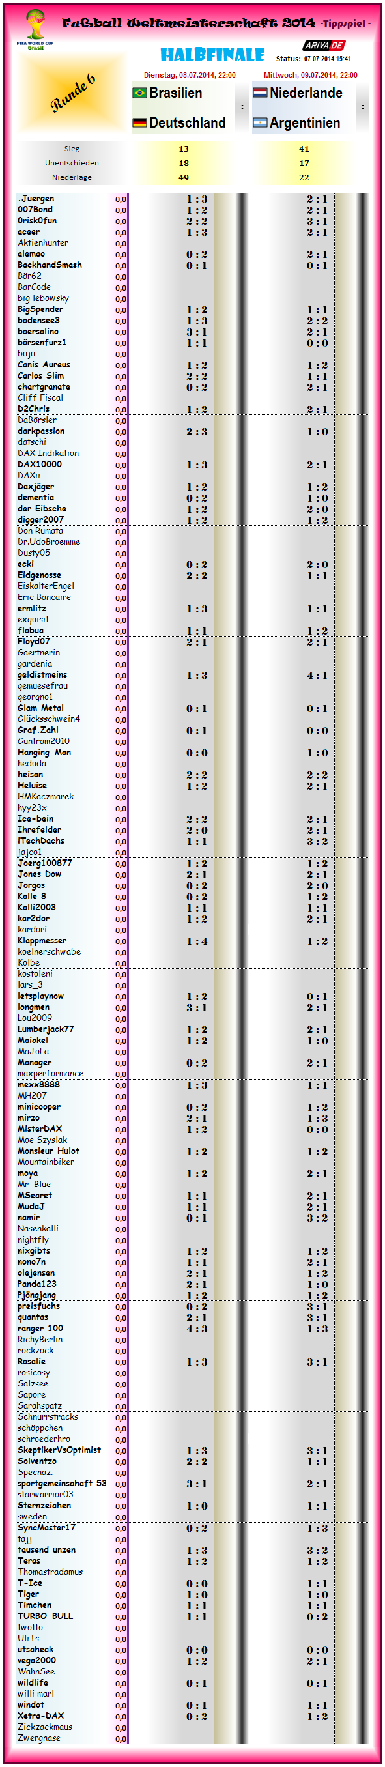Select player name big lebowsky
This screenshot has height=1767, width=385.
pyautogui.click(x=43, y=298)
